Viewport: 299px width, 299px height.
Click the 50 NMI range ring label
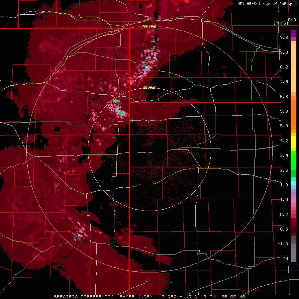[x=149, y=88]
